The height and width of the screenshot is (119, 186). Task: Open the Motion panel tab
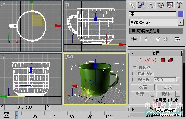pyautogui.click(x=160, y=5)
